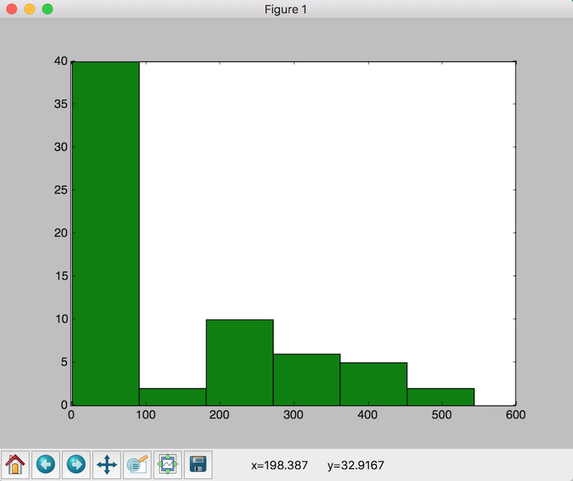Click the y-axis label 20
The height and width of the screenshot is (481, 573).
[61, 233]
